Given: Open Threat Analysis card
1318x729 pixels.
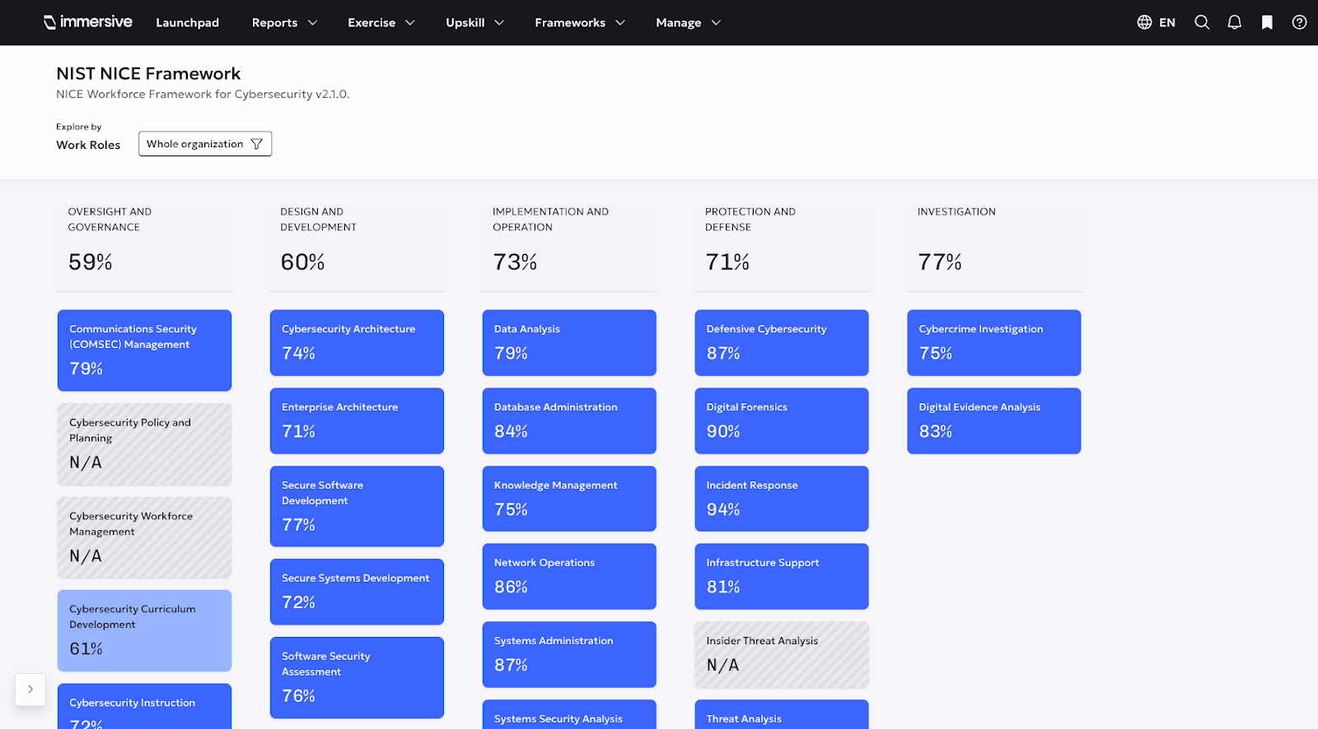Looking at the screenshot, I should point(782,714).
